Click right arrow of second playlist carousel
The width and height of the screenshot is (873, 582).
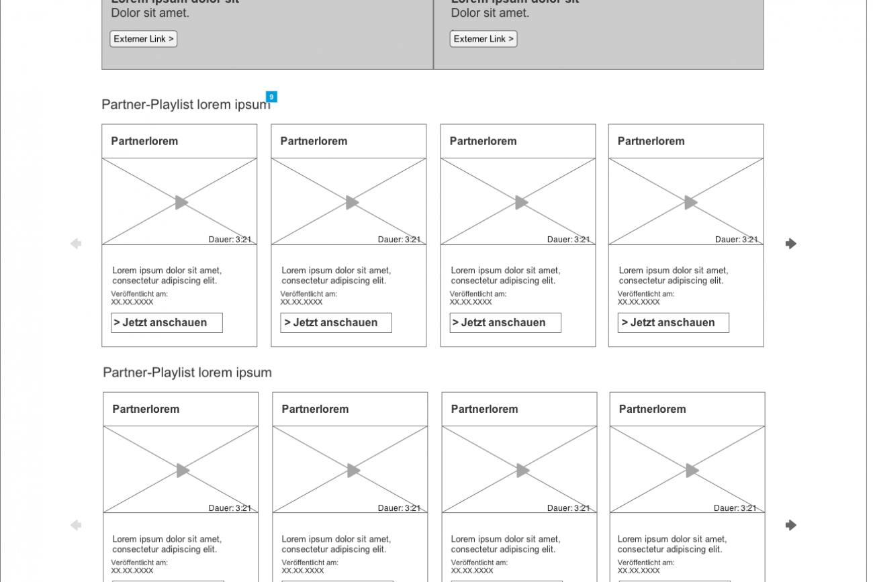pyautogui.click(x=790, y=525)
